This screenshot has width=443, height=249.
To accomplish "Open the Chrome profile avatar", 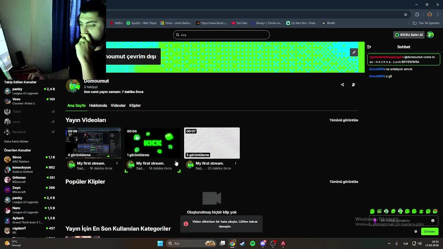I will 430,15.
